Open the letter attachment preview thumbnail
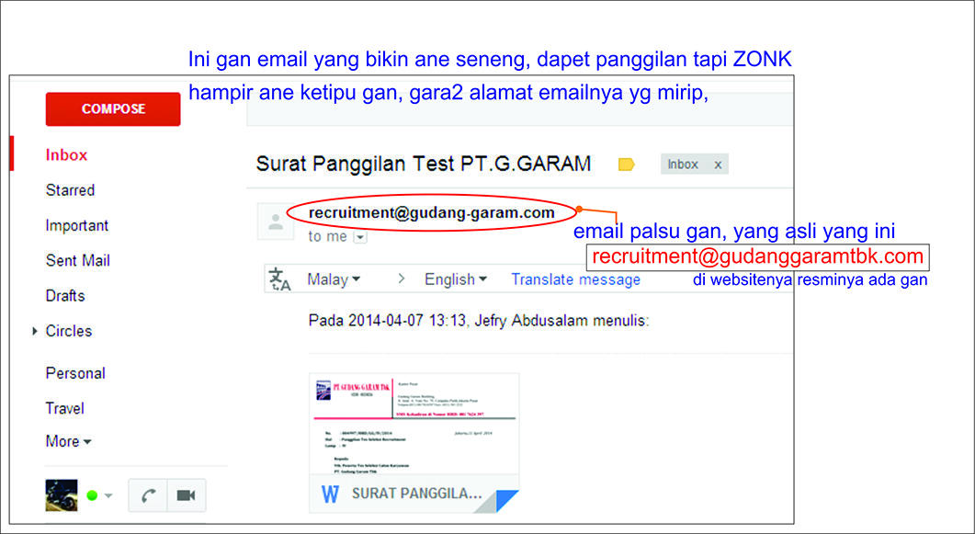Screen dimensions: 975x534 coord(414,425)
